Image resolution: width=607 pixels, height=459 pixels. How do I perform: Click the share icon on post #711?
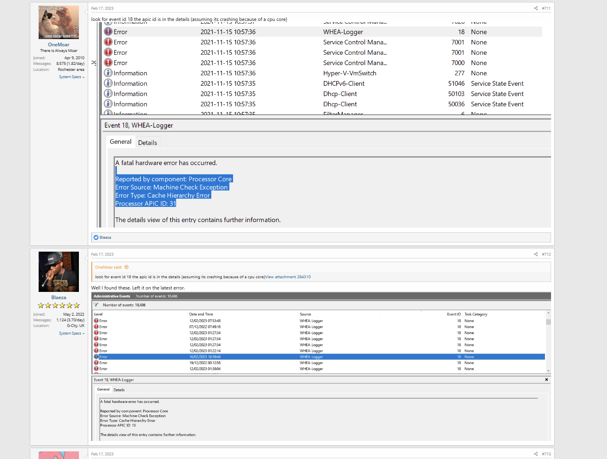tap(536, 8)
